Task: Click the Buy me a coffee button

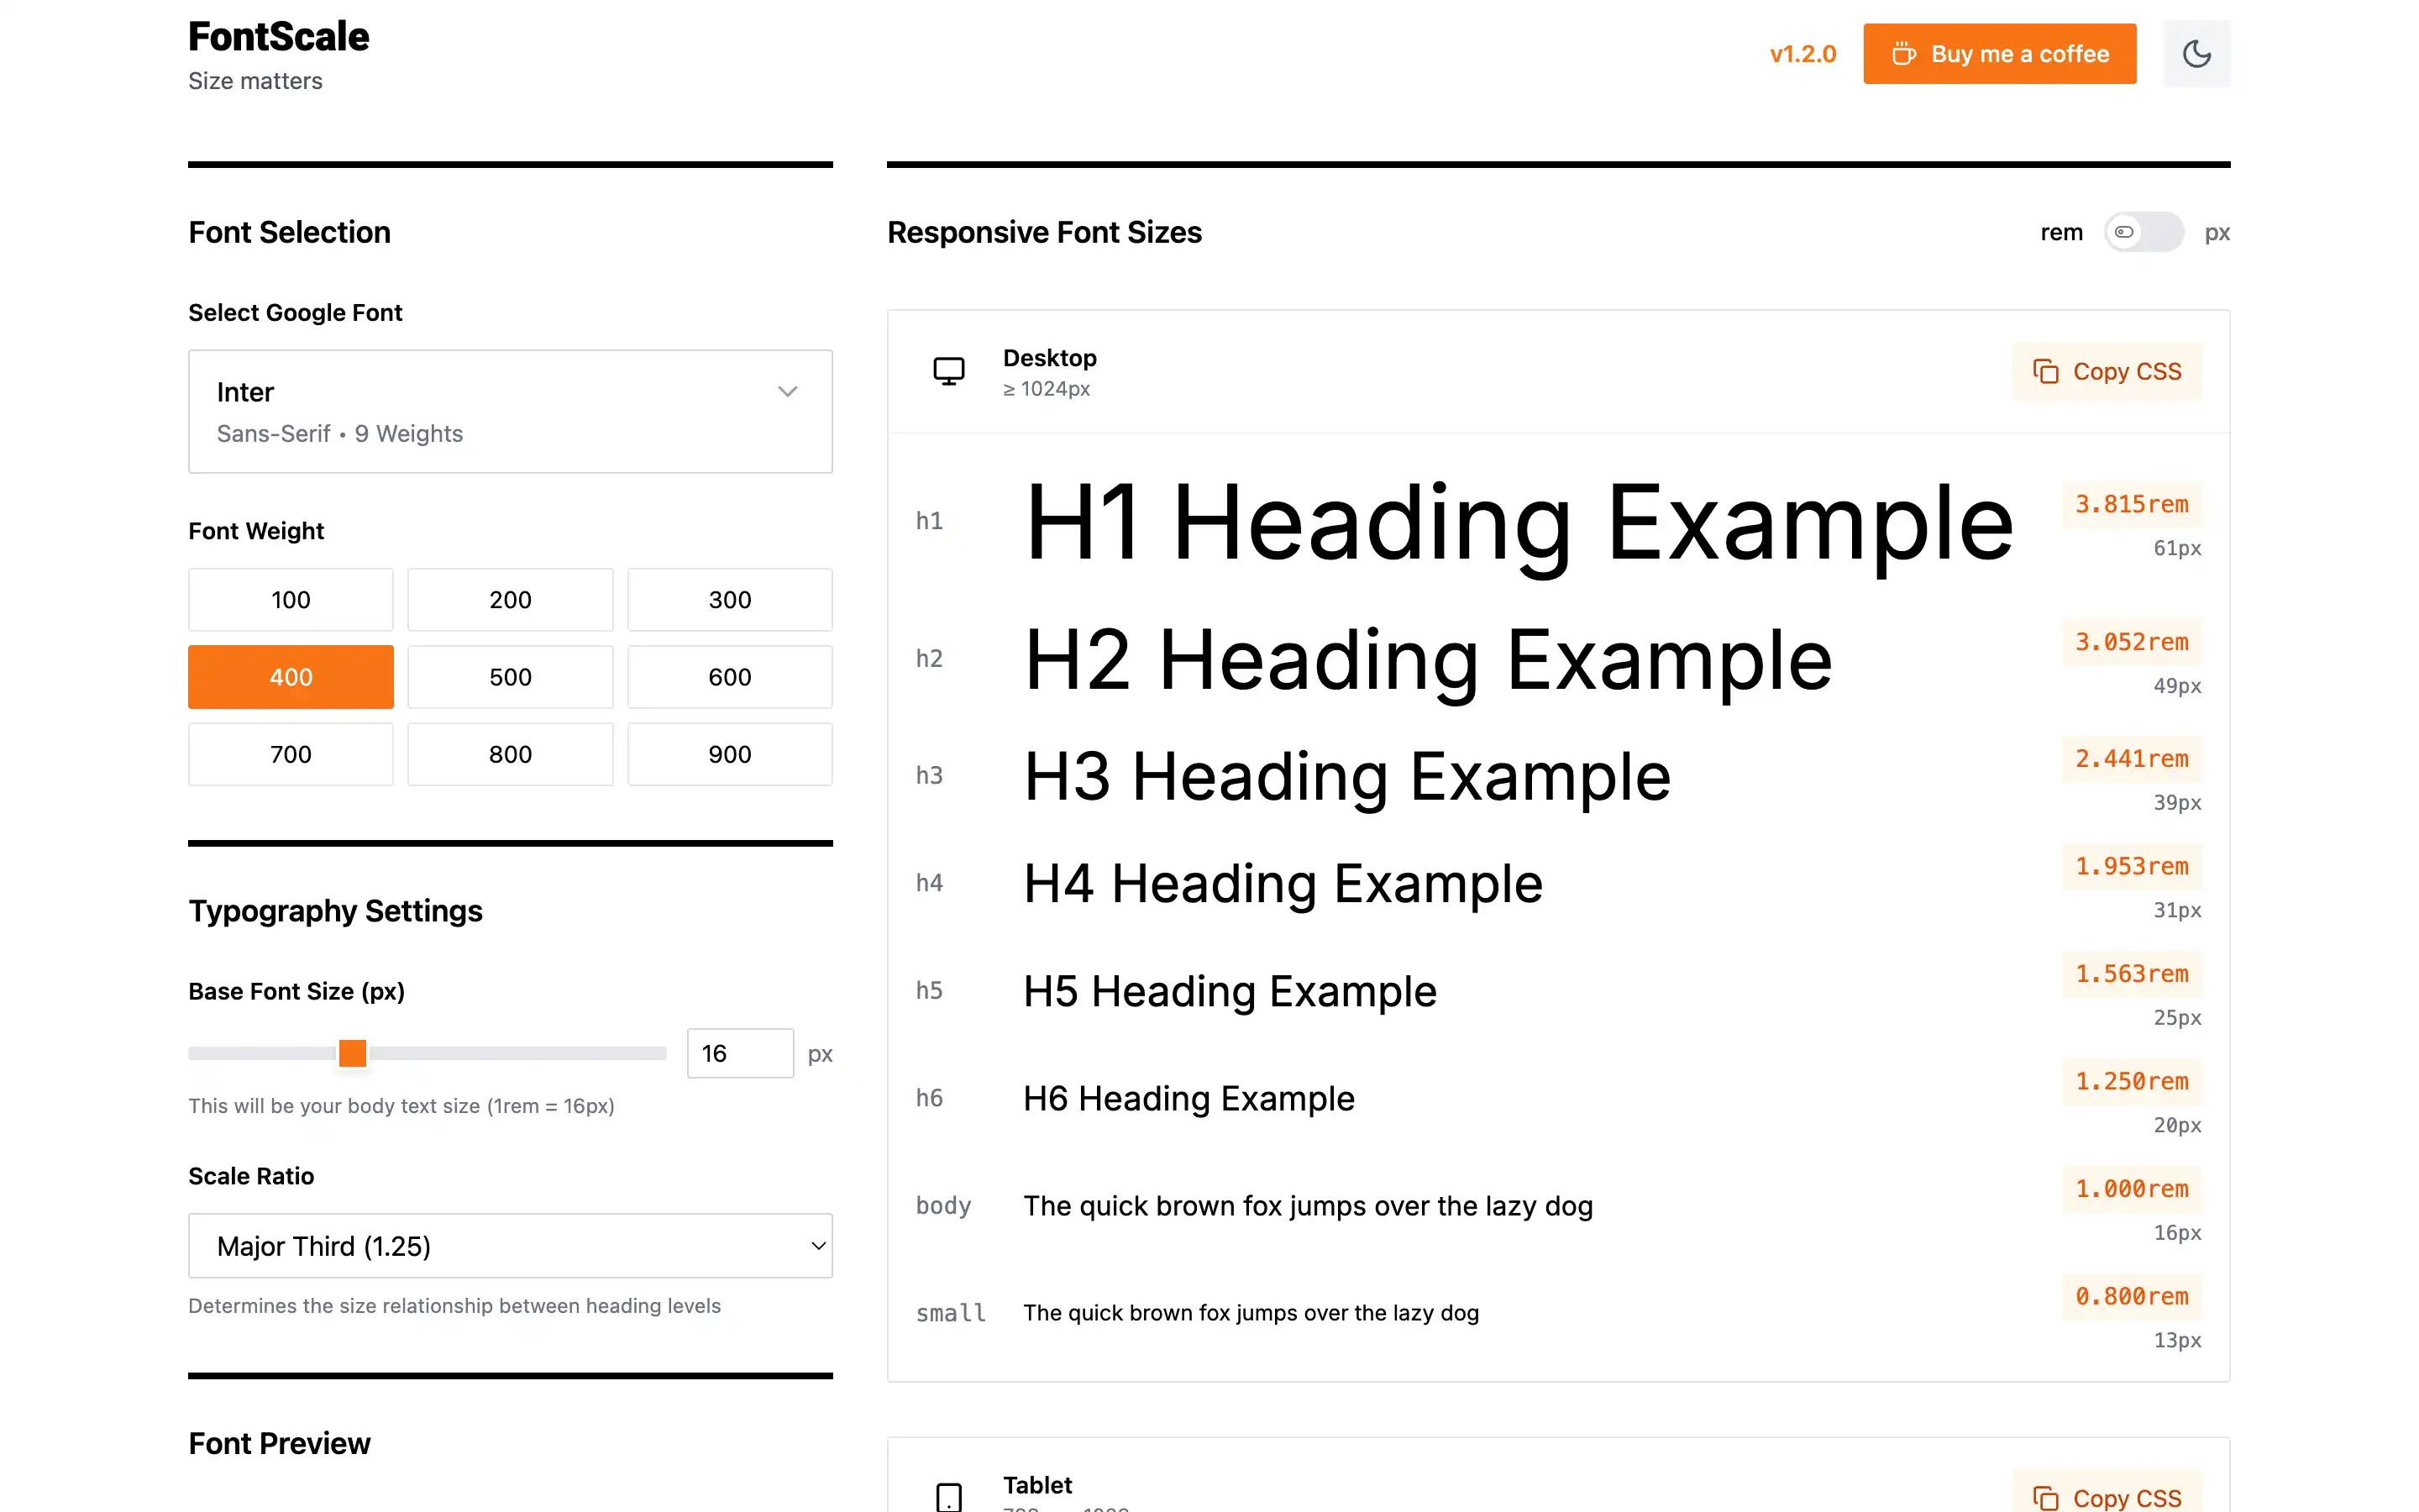Action: click(x=1999, y=54)
